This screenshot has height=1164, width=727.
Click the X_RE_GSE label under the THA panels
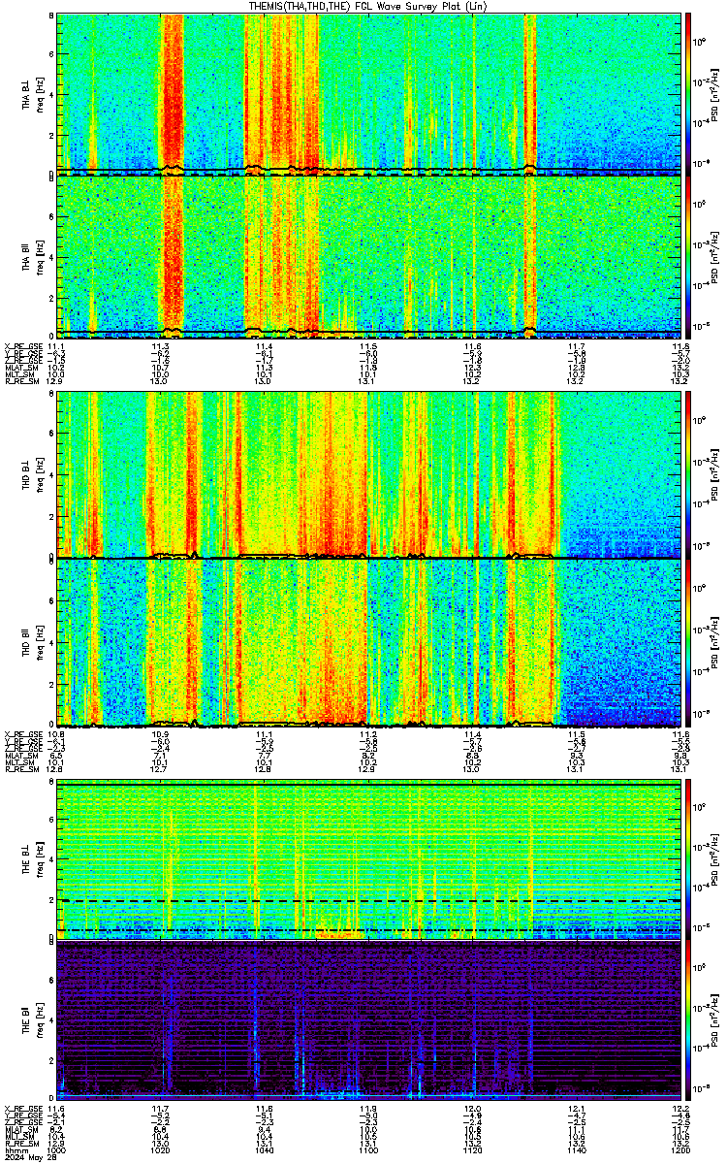click(22, 346)
